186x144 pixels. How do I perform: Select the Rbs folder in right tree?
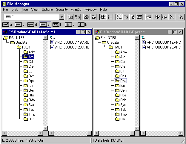[122, 95]
